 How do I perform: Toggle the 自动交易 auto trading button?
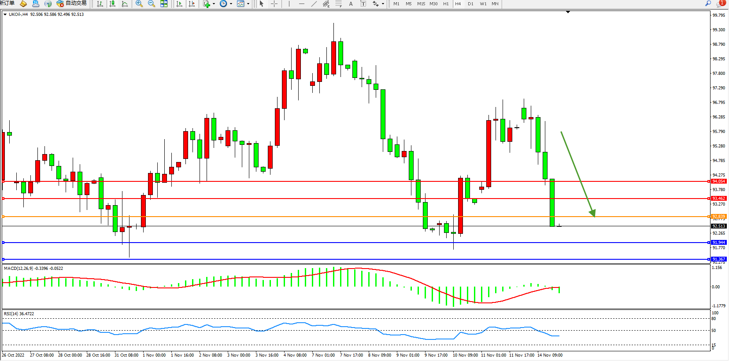click(x=72, y=4)
